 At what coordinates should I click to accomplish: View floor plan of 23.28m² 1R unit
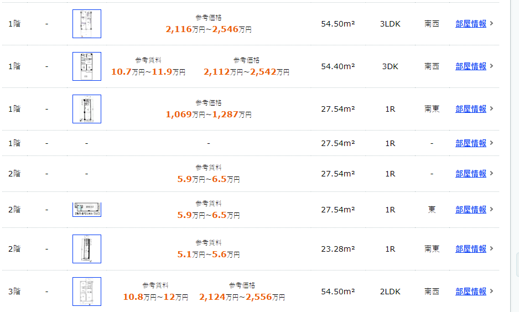pos(87,249)
